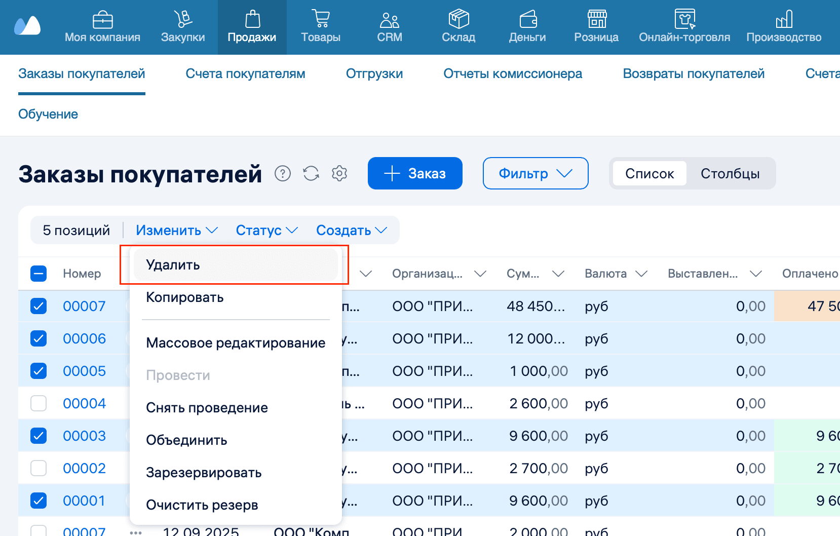Click the 1 000,00 sum cell
Screen dimensions: 840x536
tap(539, 371)
